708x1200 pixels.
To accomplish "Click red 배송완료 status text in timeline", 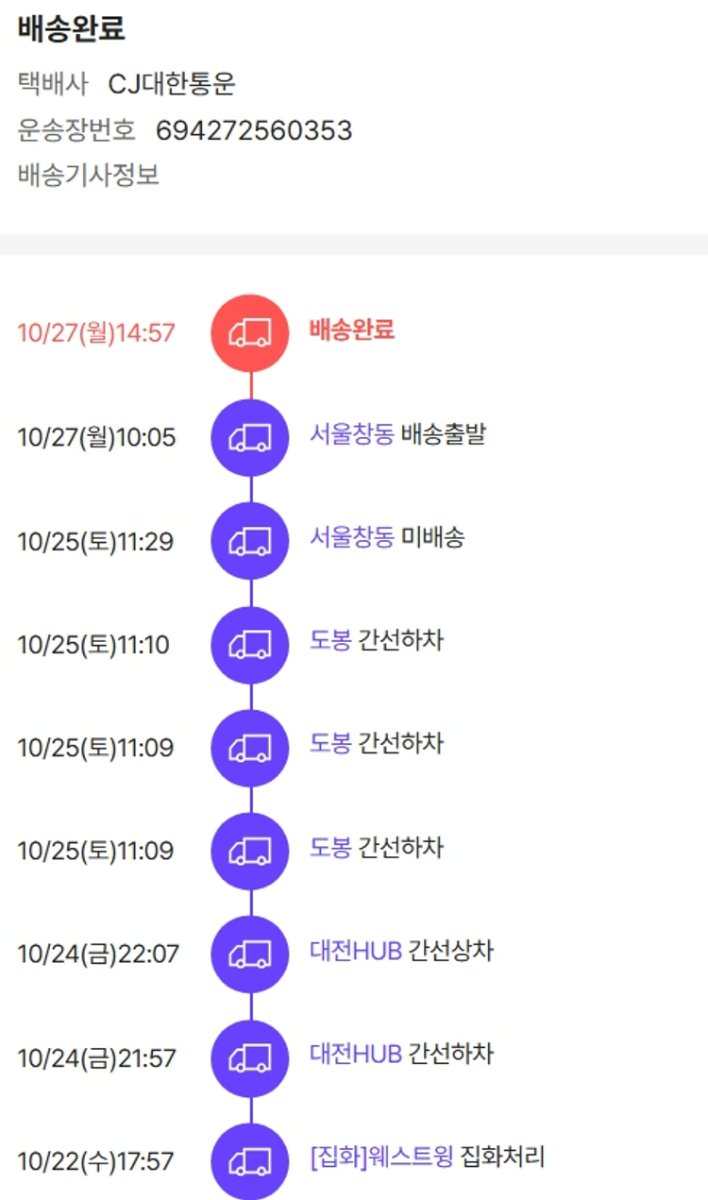I will tap(351, 330).
